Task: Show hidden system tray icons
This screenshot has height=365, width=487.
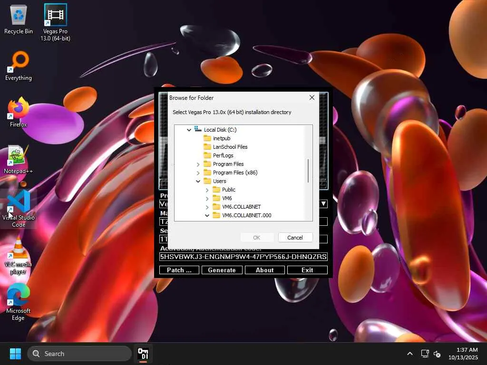Action: point(410,354)
